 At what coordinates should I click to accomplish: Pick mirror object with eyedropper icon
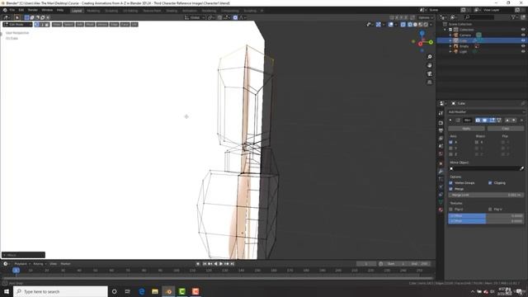[x=522, y=168]
